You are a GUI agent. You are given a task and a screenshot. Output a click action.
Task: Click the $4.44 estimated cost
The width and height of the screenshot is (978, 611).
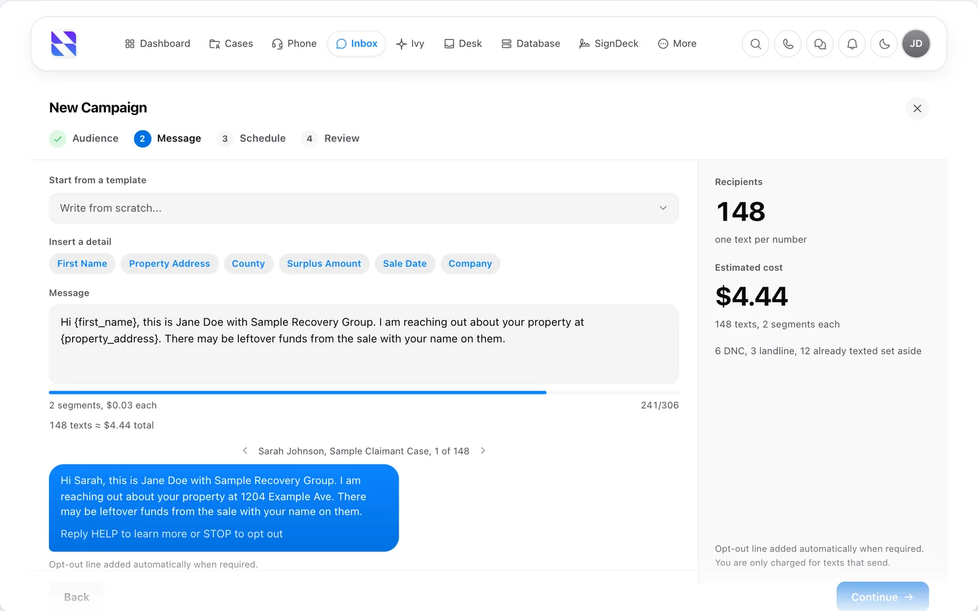click(752, 296)
